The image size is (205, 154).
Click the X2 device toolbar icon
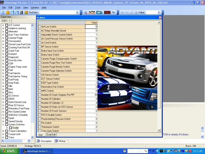[85, 12]
